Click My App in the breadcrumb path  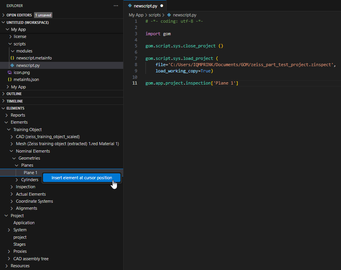coord(136,15)
